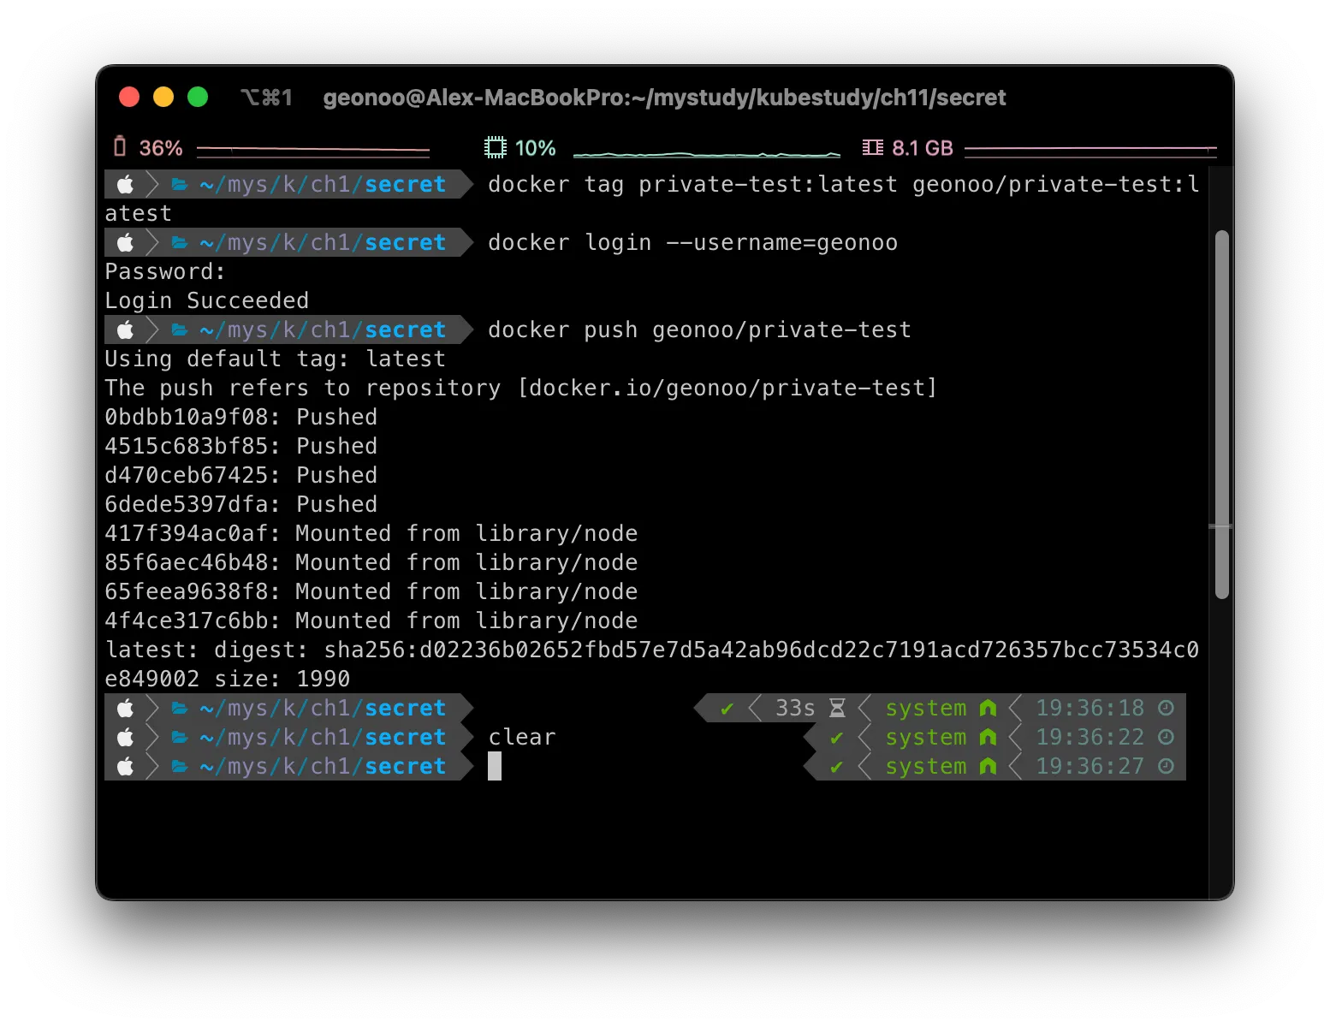The image size is (1330, 1027).
Task: Click folder icon on docker push prompt
Action: click(180, 329)
